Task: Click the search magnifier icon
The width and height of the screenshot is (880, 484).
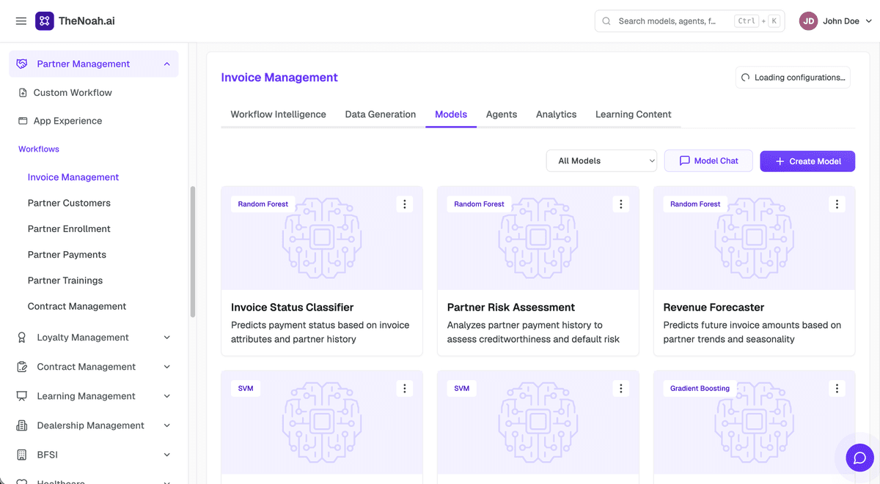Action: (606, 21)
